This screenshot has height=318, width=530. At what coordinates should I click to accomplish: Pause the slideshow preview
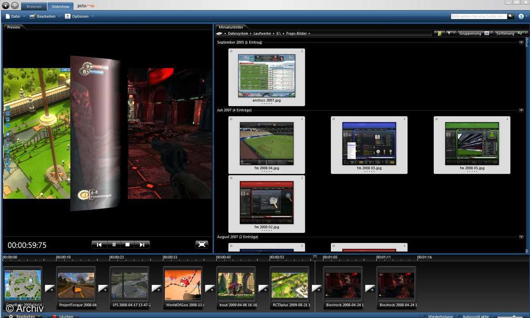[114, 244]
